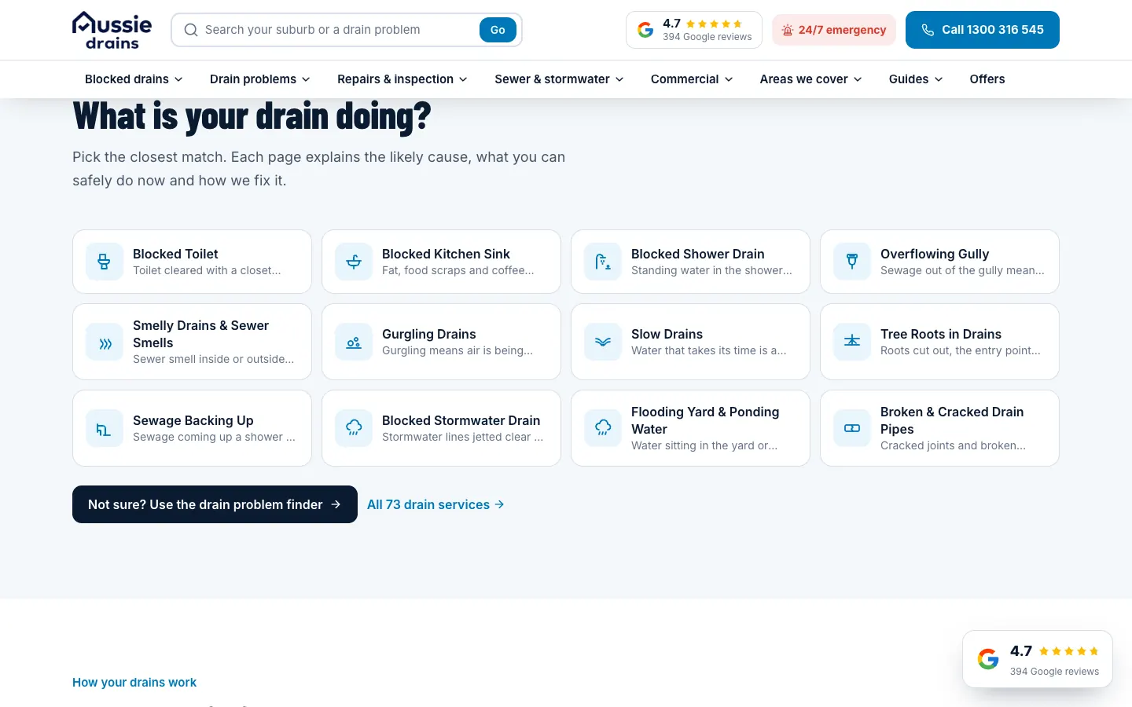Open the Guides dropdown
The width and height of the screenshot is (1132, 707).
[x=916, y=79]
